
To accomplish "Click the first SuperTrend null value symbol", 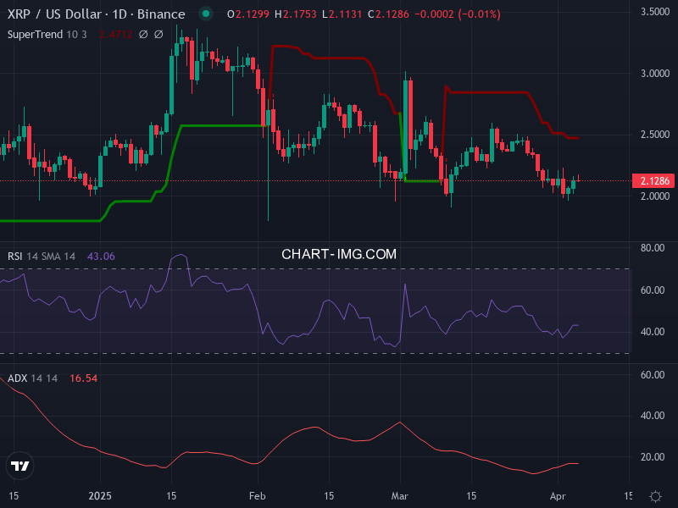I will pyautogui.click(x=143, y=35).
